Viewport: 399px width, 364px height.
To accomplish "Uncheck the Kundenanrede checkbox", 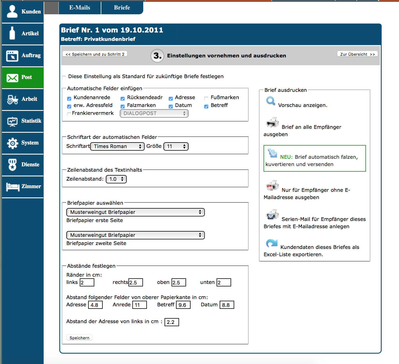I will [69, 99].
